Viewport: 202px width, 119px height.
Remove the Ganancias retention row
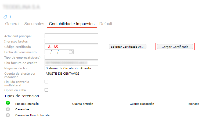click(8, 109)
